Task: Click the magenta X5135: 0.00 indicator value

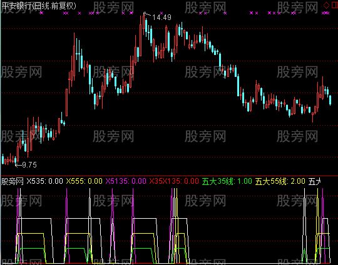Action: tap(126, 181)
